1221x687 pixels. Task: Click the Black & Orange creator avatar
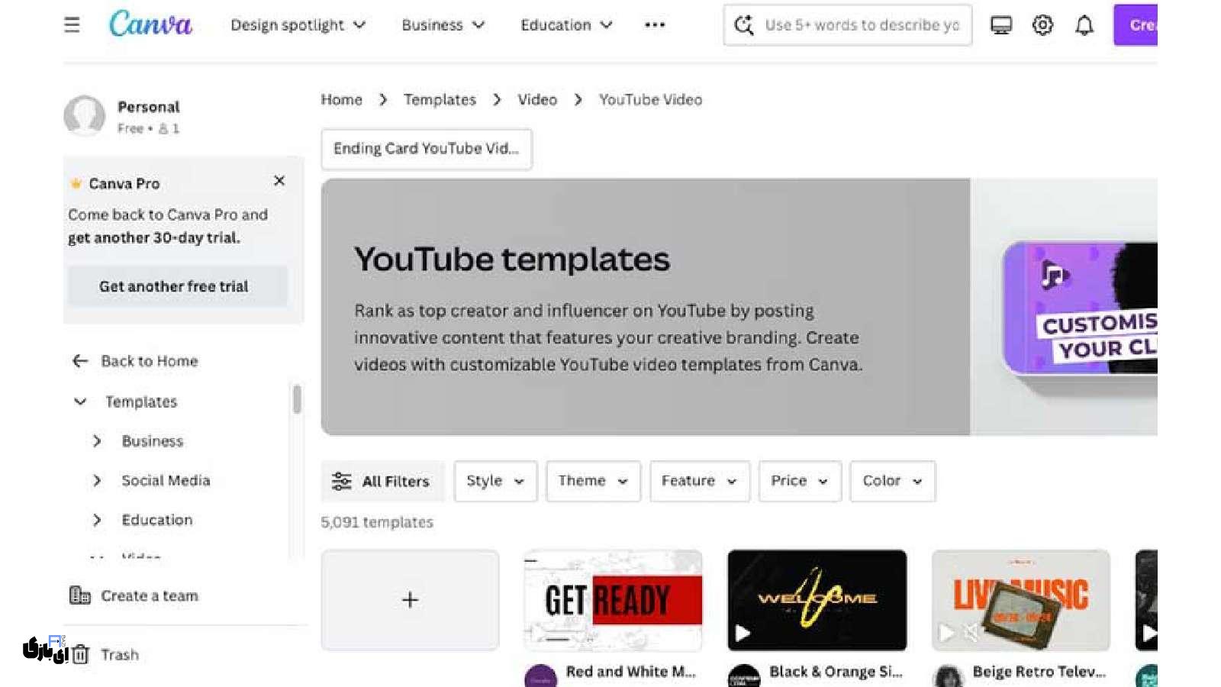(x=744, y=676)
